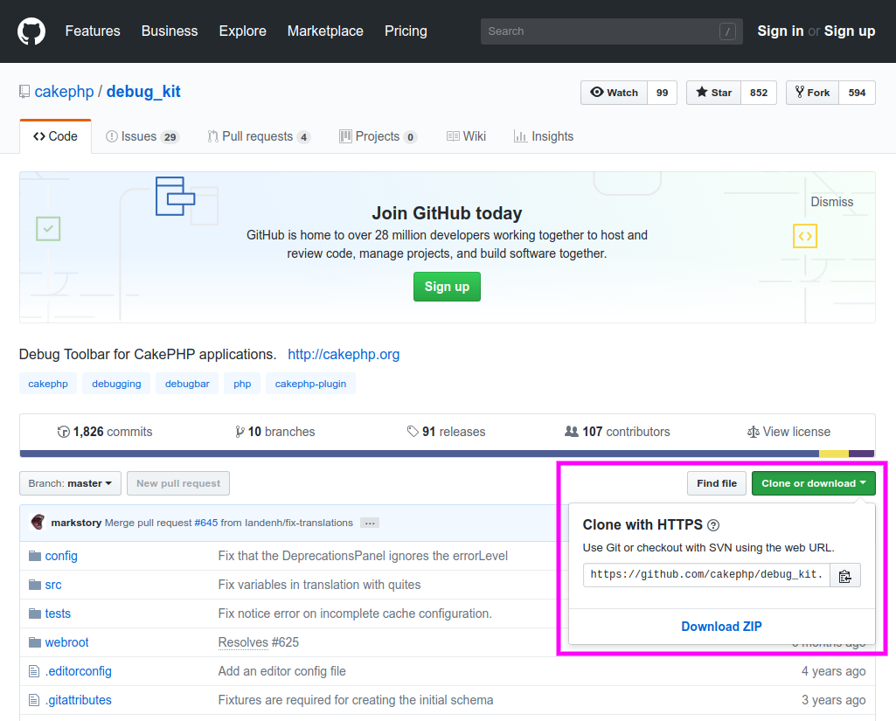This screenshot has height=721, width=896.
Task: Visit the http://cakephp.org link
Action: 344,354
